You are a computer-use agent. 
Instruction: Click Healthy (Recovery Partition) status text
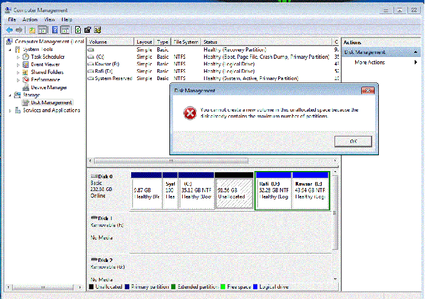235,50
